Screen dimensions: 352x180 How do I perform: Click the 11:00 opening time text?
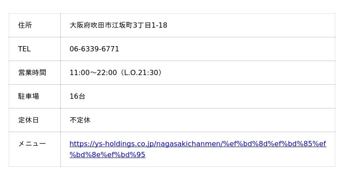click(79, 73)
